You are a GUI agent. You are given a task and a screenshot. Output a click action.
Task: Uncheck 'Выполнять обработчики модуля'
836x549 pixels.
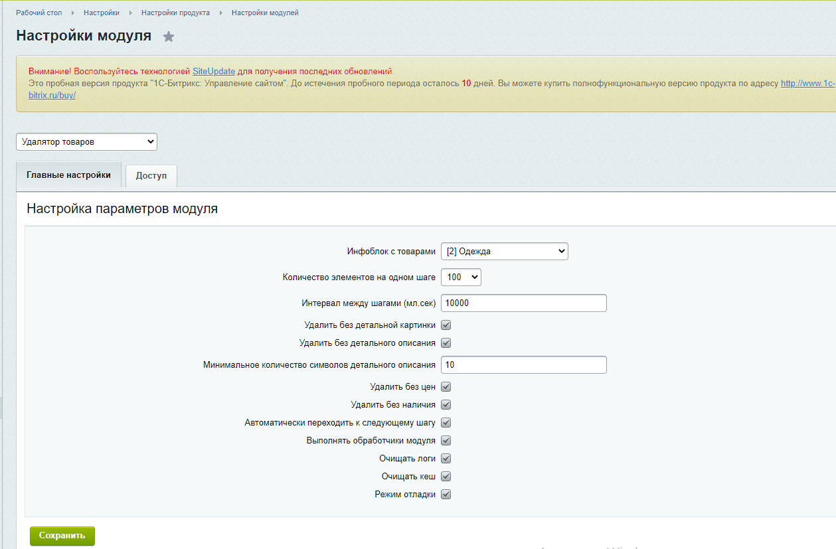click(x=446, y=441)
